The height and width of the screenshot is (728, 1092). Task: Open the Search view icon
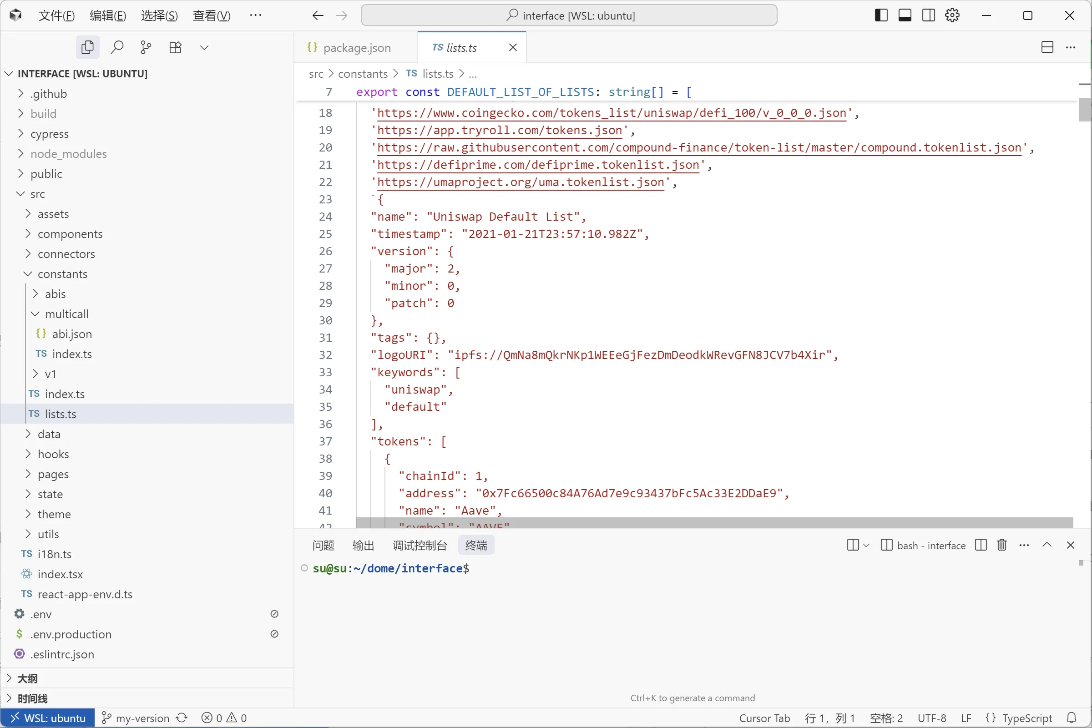117,47
